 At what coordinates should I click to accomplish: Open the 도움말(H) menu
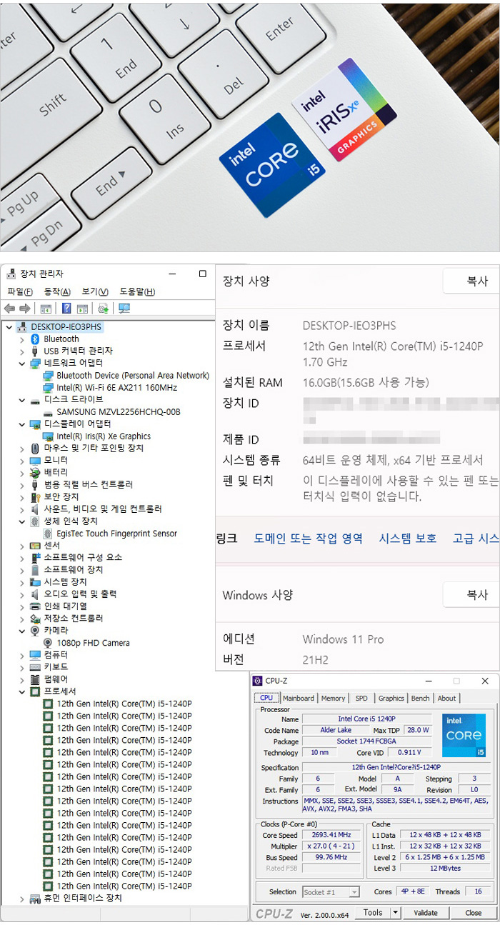(137, 291)
